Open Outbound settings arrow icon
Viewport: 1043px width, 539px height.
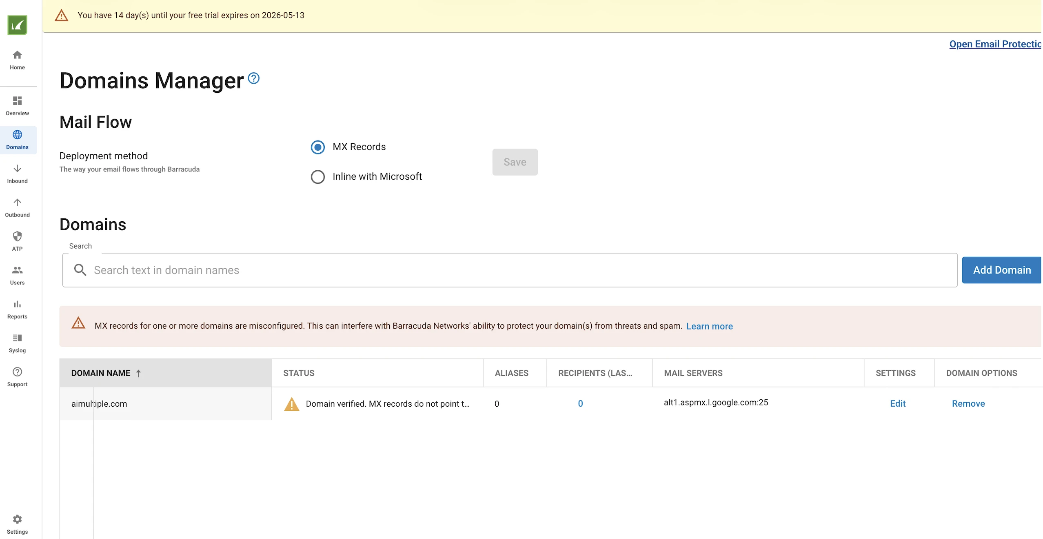17,202
